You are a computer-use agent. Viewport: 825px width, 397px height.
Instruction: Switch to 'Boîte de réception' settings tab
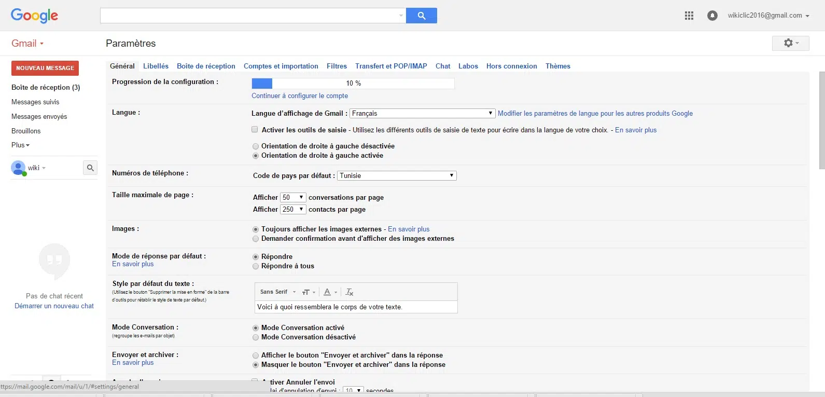coord(206,66)
